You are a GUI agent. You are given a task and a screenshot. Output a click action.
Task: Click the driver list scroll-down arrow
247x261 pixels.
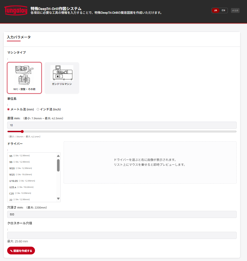[58, 198]
